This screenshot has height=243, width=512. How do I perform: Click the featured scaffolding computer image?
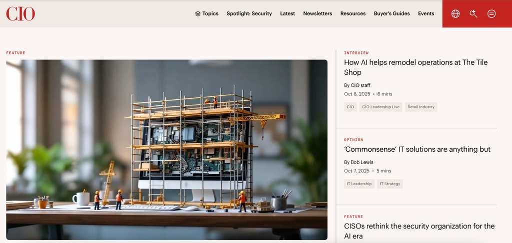tap(166, 150)
